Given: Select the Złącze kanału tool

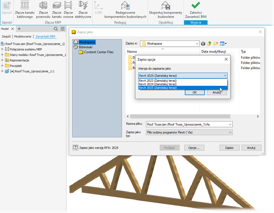Looking at the screenshot, I should pyautogui.click(x=57, y=10).
